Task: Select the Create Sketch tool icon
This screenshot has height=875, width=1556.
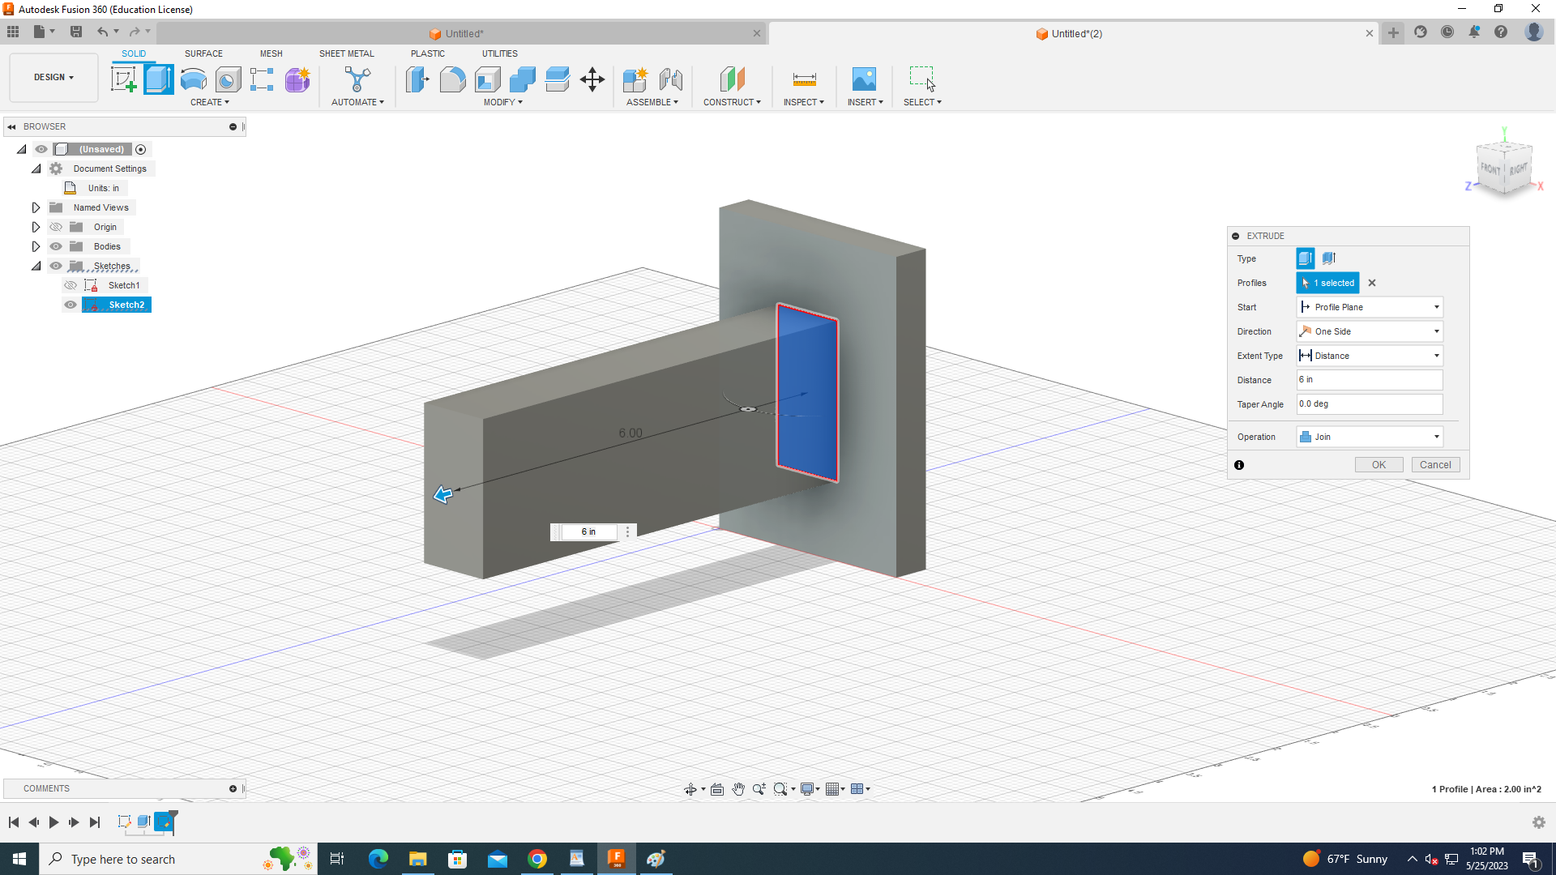Action: click(123, 79)
